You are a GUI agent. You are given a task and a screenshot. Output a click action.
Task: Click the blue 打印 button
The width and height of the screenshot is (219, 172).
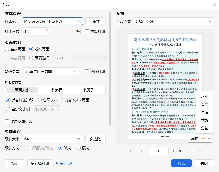[182, 163]
